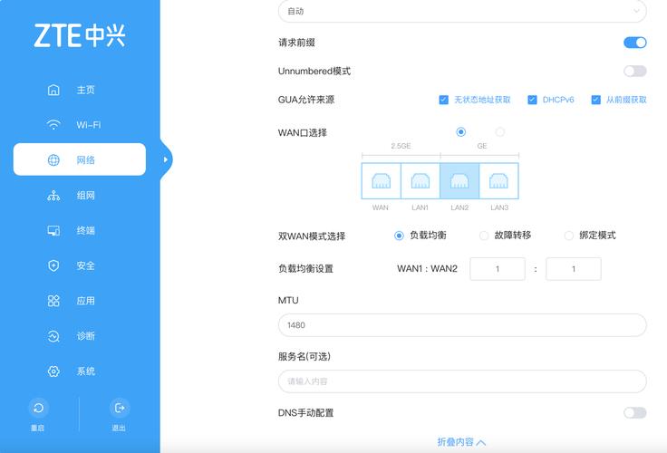The width and height of the screenshot is (667, 453).
Task: Click the 负载均衡设置 label
Action: (x=305, y=269)
